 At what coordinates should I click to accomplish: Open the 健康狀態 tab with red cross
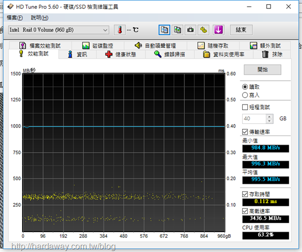coord(121,55)
